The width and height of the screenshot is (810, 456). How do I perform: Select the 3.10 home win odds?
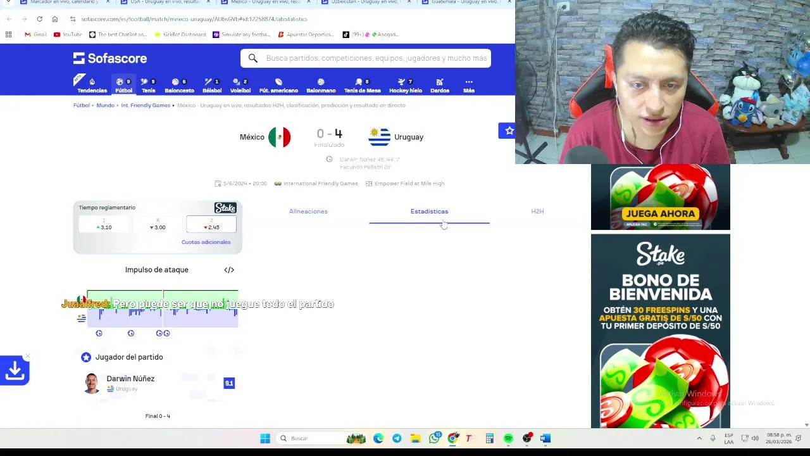(104, 224)
